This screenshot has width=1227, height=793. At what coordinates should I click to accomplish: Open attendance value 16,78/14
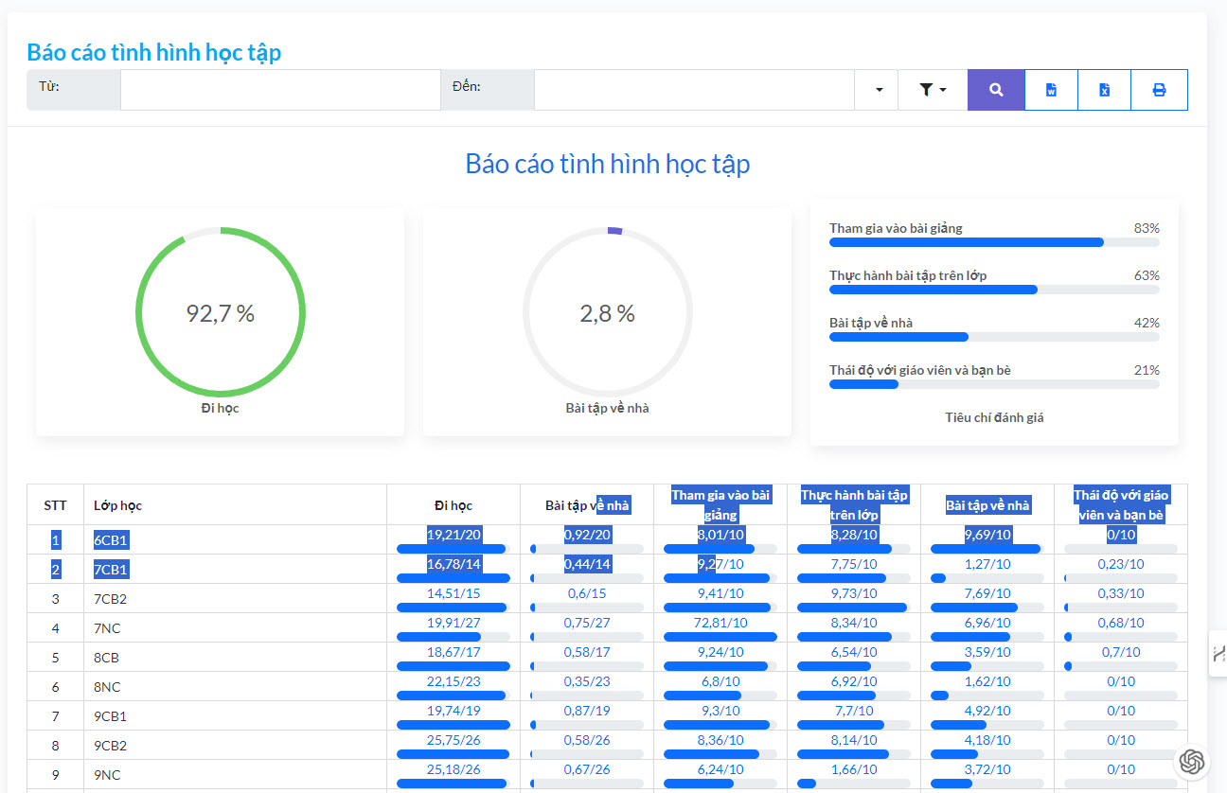click(x=453, y=564)
